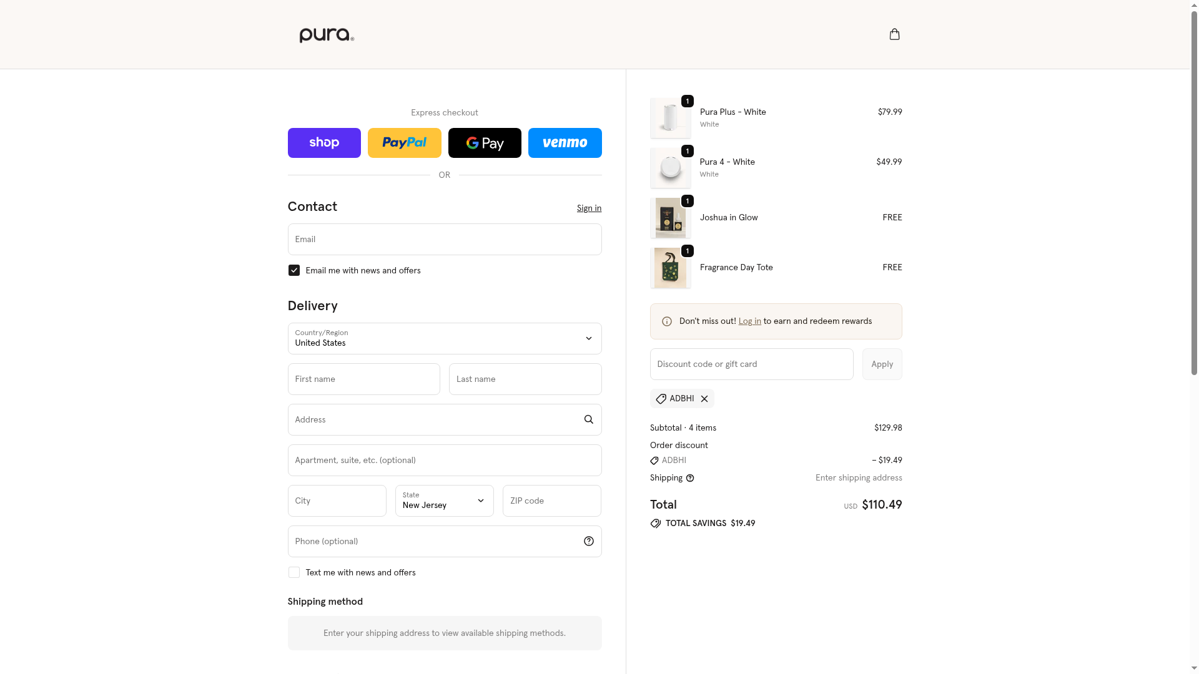Click the Sign in link
This screenshot has width=1199, height=674.
(x=589, y=208)
